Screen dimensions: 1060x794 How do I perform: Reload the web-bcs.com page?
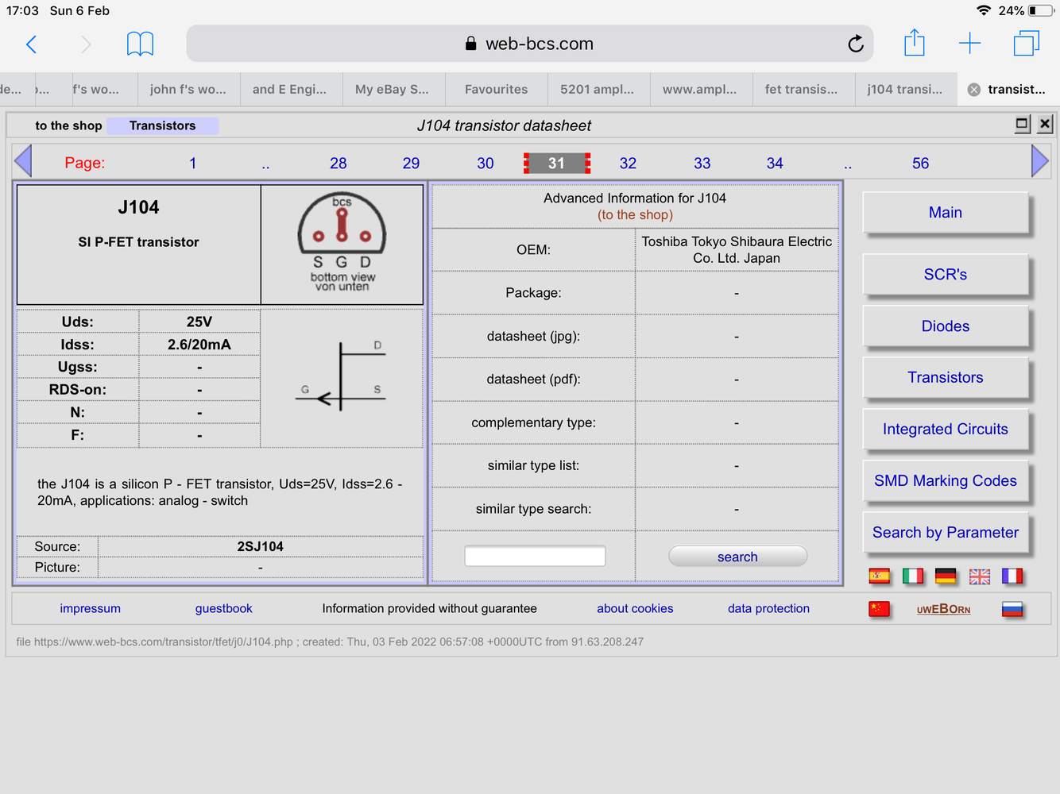click(x=856, y=44)
